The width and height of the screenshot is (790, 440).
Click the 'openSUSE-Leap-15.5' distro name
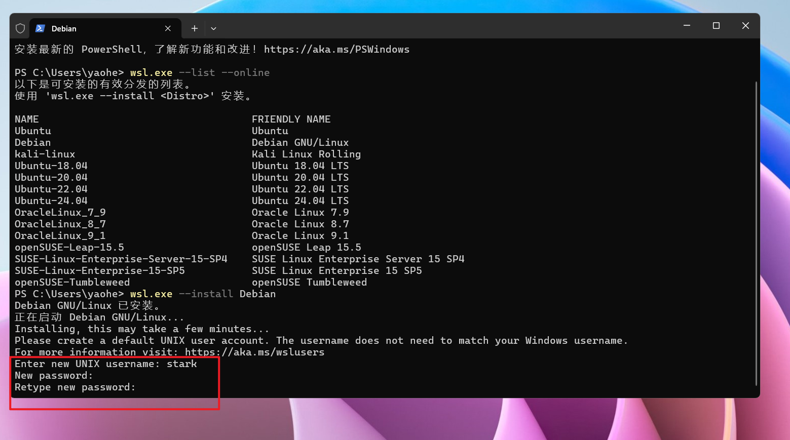point(69,247)
